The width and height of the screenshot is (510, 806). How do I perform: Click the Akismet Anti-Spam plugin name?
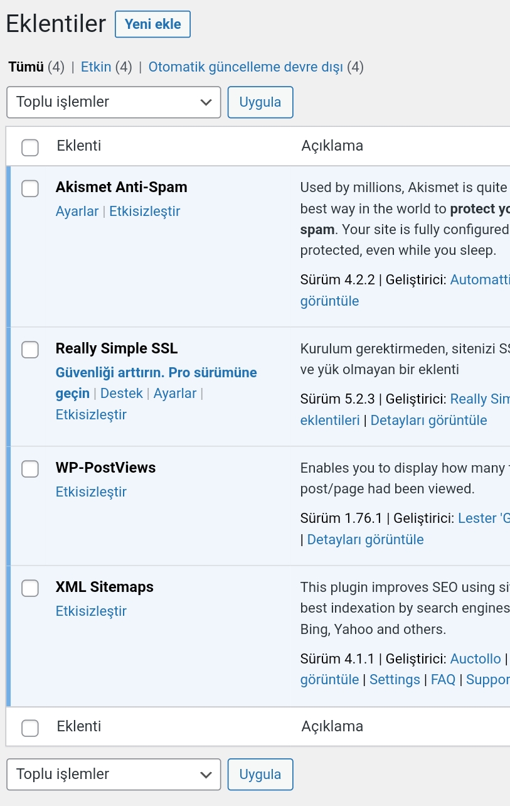coord(122,187)
